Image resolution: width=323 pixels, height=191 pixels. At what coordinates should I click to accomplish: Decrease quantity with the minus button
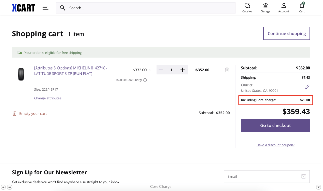tap(161, 70)
